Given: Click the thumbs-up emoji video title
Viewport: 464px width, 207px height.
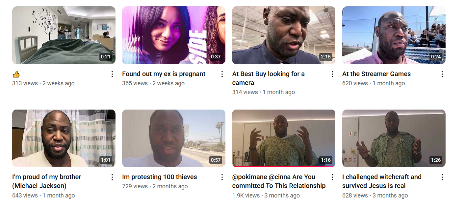Looking at the screenshot, I should 16,74.
